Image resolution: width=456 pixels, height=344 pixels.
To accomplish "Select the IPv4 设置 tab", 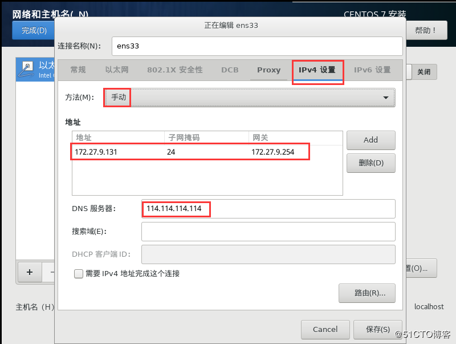I will click(x=317, y=71).
